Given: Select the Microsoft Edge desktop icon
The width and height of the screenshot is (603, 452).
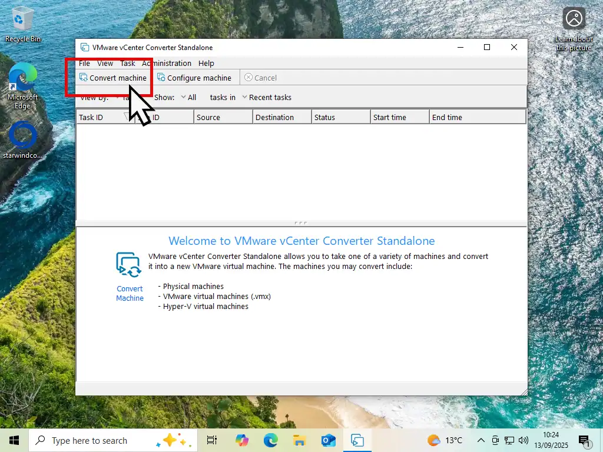Looking at the screenshot, I should click(22, 87).
